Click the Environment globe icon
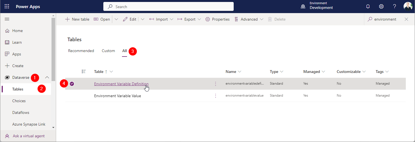This screenshot has height=142, width=415. pos(303,6)
